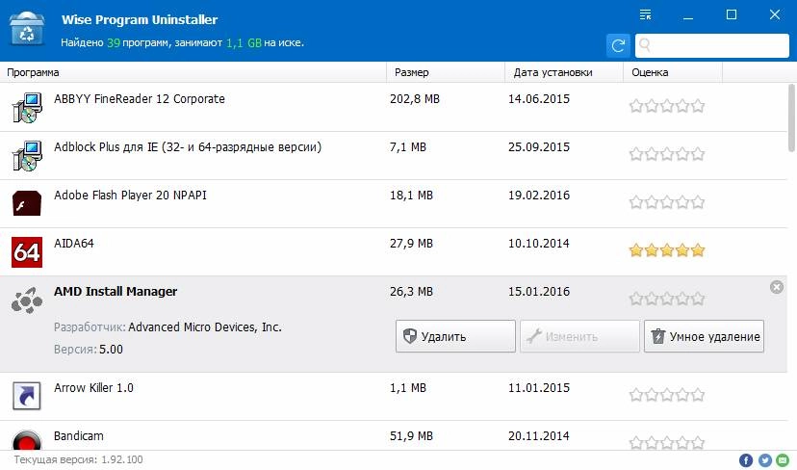Viewport: 797px width, 470px height.
Task: Rate ABBYY FineReader with stars
Action: [x=667, y=106]
